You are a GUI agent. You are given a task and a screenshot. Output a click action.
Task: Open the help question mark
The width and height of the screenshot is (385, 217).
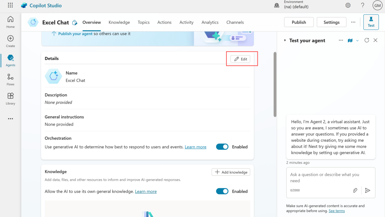[x=363, y=5]
